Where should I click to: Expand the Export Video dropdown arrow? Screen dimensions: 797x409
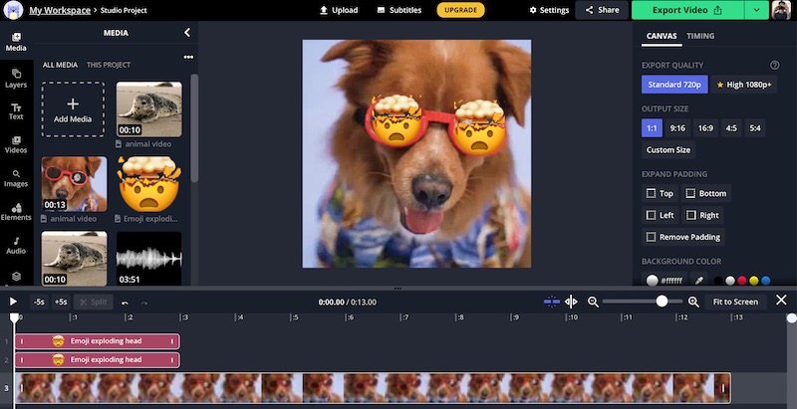757,10
